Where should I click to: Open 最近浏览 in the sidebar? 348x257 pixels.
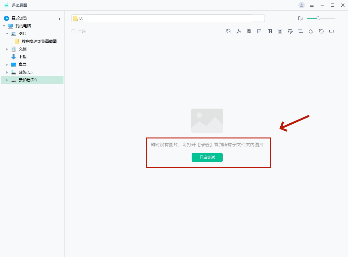19,18
